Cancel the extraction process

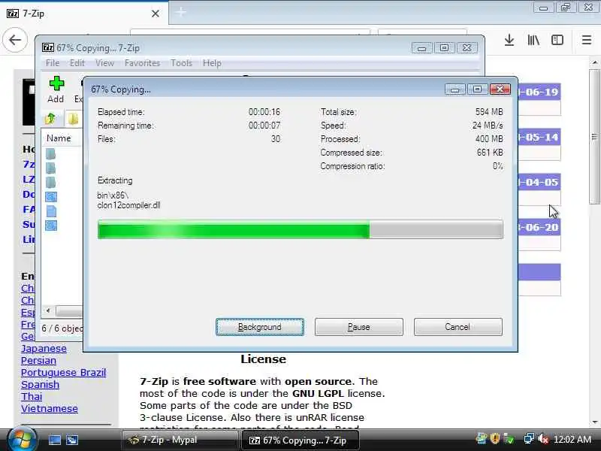[x=458, y=327]
